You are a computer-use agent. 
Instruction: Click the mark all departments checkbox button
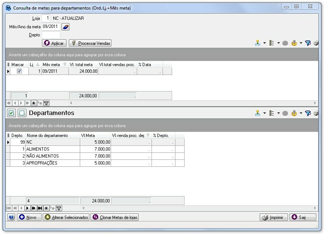[x=11, y=113]
